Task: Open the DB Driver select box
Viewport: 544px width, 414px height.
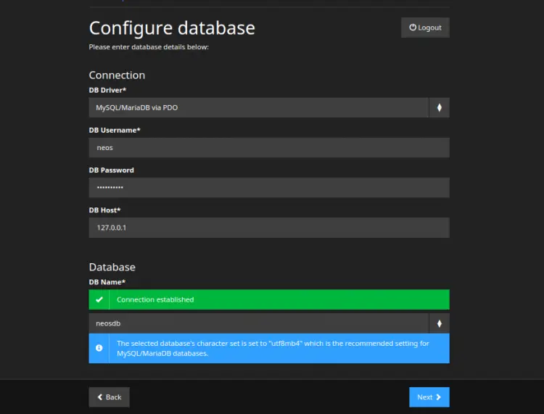Action: coord(259,108)
